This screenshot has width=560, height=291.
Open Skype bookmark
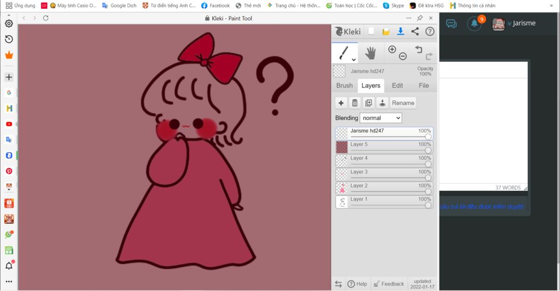tap(393, 5)
